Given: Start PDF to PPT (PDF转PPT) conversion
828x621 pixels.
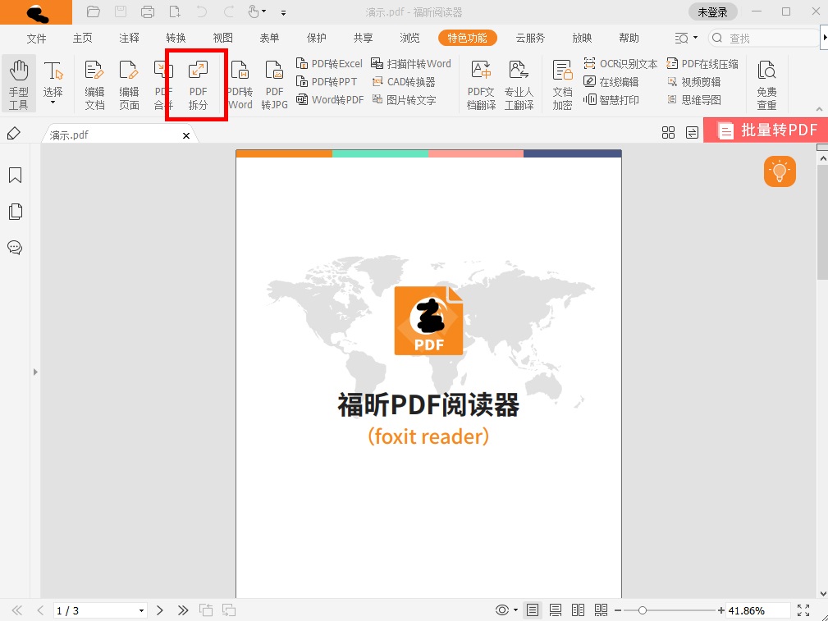Looking at the screenshot, I should pos(327,82).
